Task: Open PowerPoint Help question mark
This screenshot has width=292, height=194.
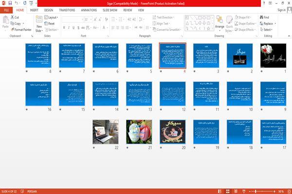Action: tap(264, 3)
